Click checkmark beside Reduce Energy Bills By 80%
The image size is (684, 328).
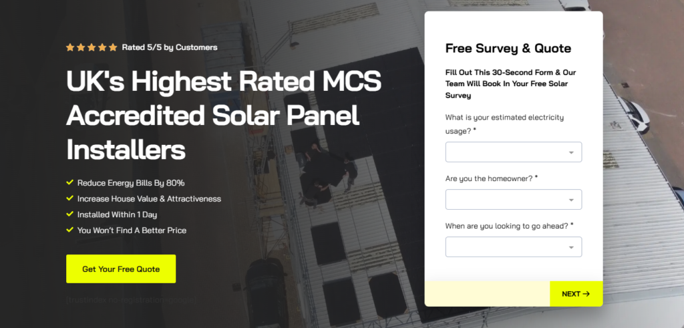point(70,182)
